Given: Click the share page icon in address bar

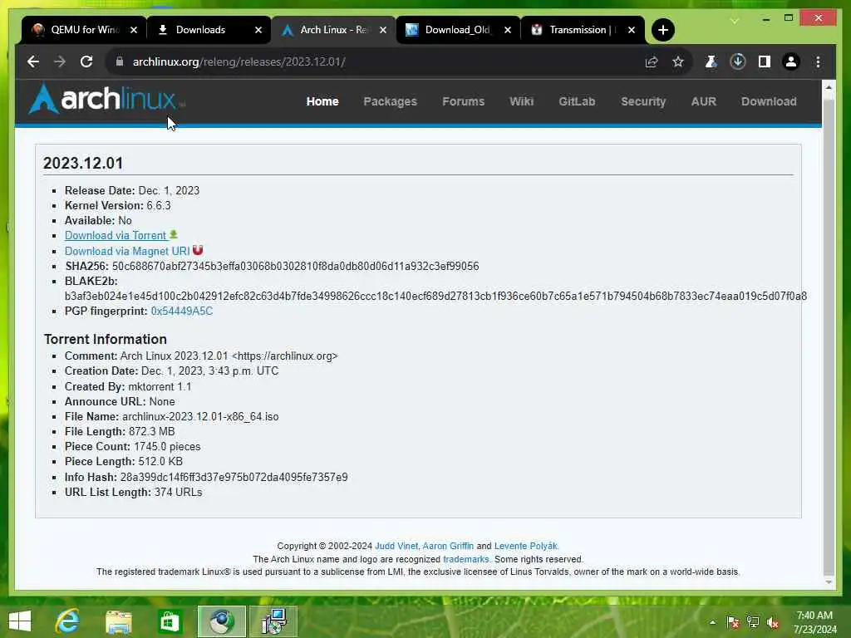Looking at the screenshot, I should [652, 61].
